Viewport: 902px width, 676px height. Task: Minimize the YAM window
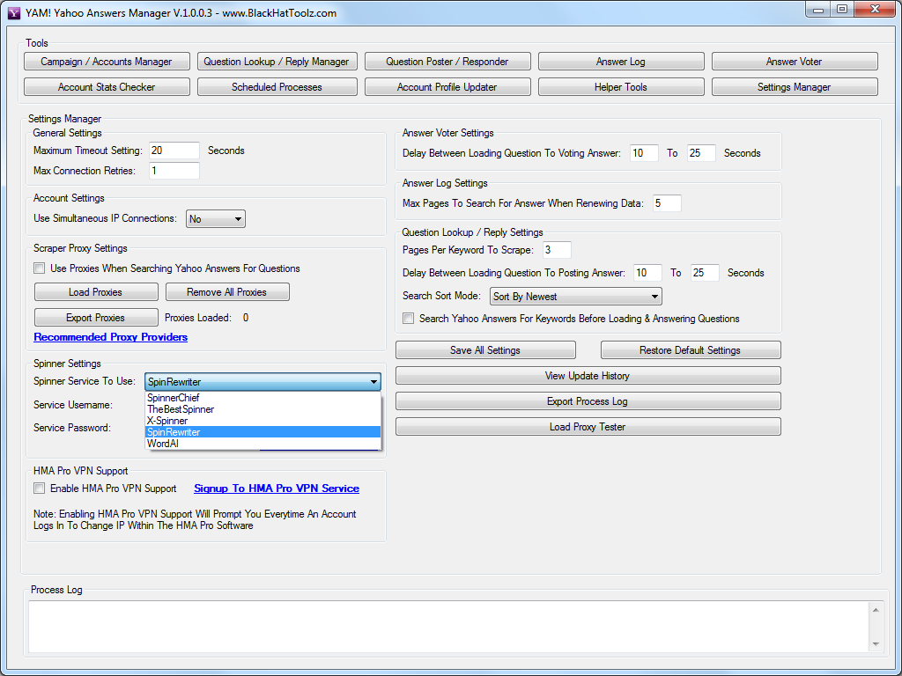pyautogui.click(x=818, y=10)
